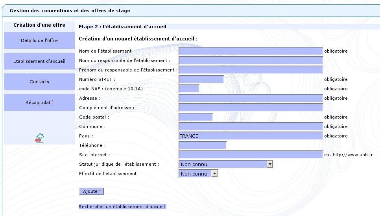This screenshot has height=216, width=380.
Task: Focus the Code postal field
Action: [x=196, y=117]
